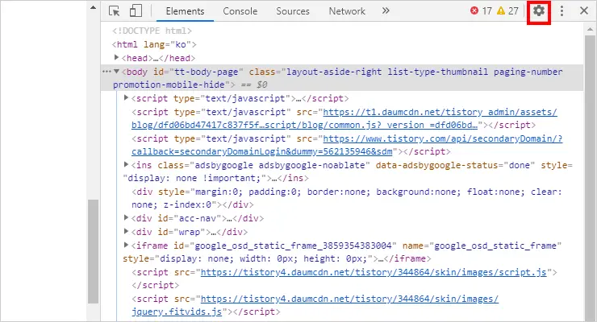Show more tabs with double chevron
This screenshot has height=322, width=597.
coord(385,11)
